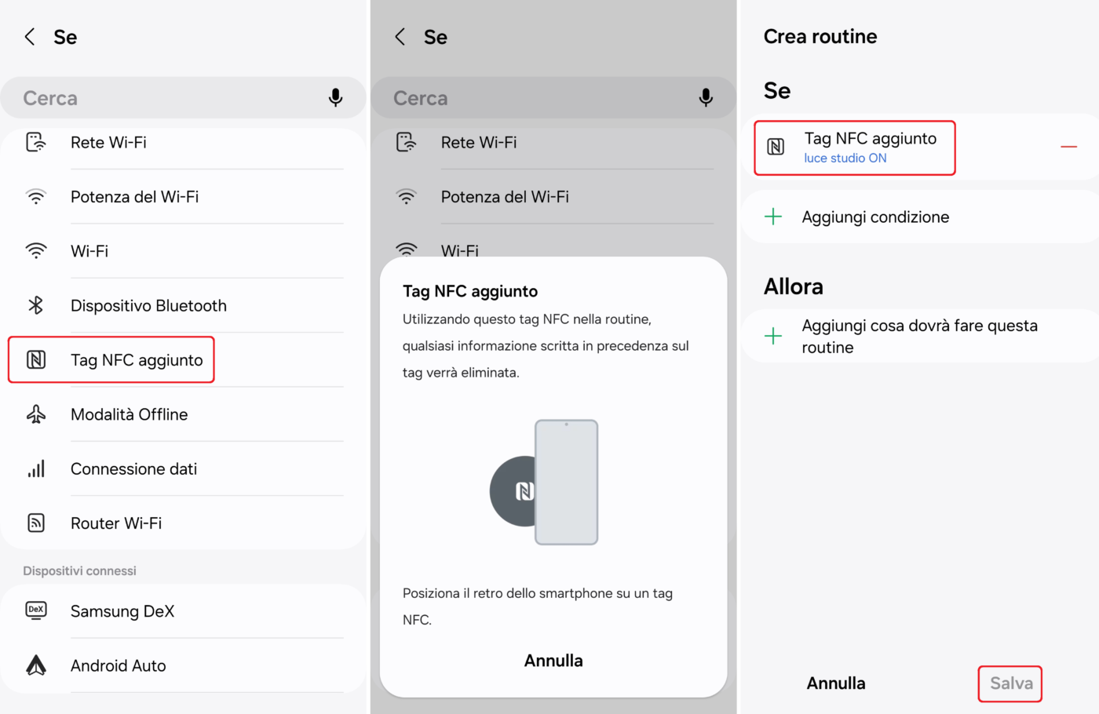
Task: Select the 'Aggiungi cosa dovrà fare questa routine' row
Action: pyautogui.click(x=919, y=337)
